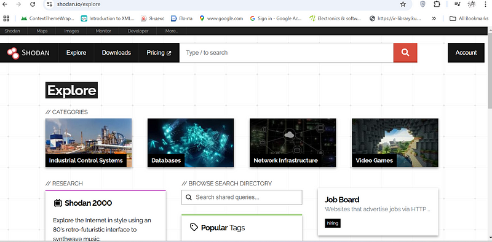Open the Video Games category
The image size is (492, 242).
pyautogui.click(x=395, y=142)
